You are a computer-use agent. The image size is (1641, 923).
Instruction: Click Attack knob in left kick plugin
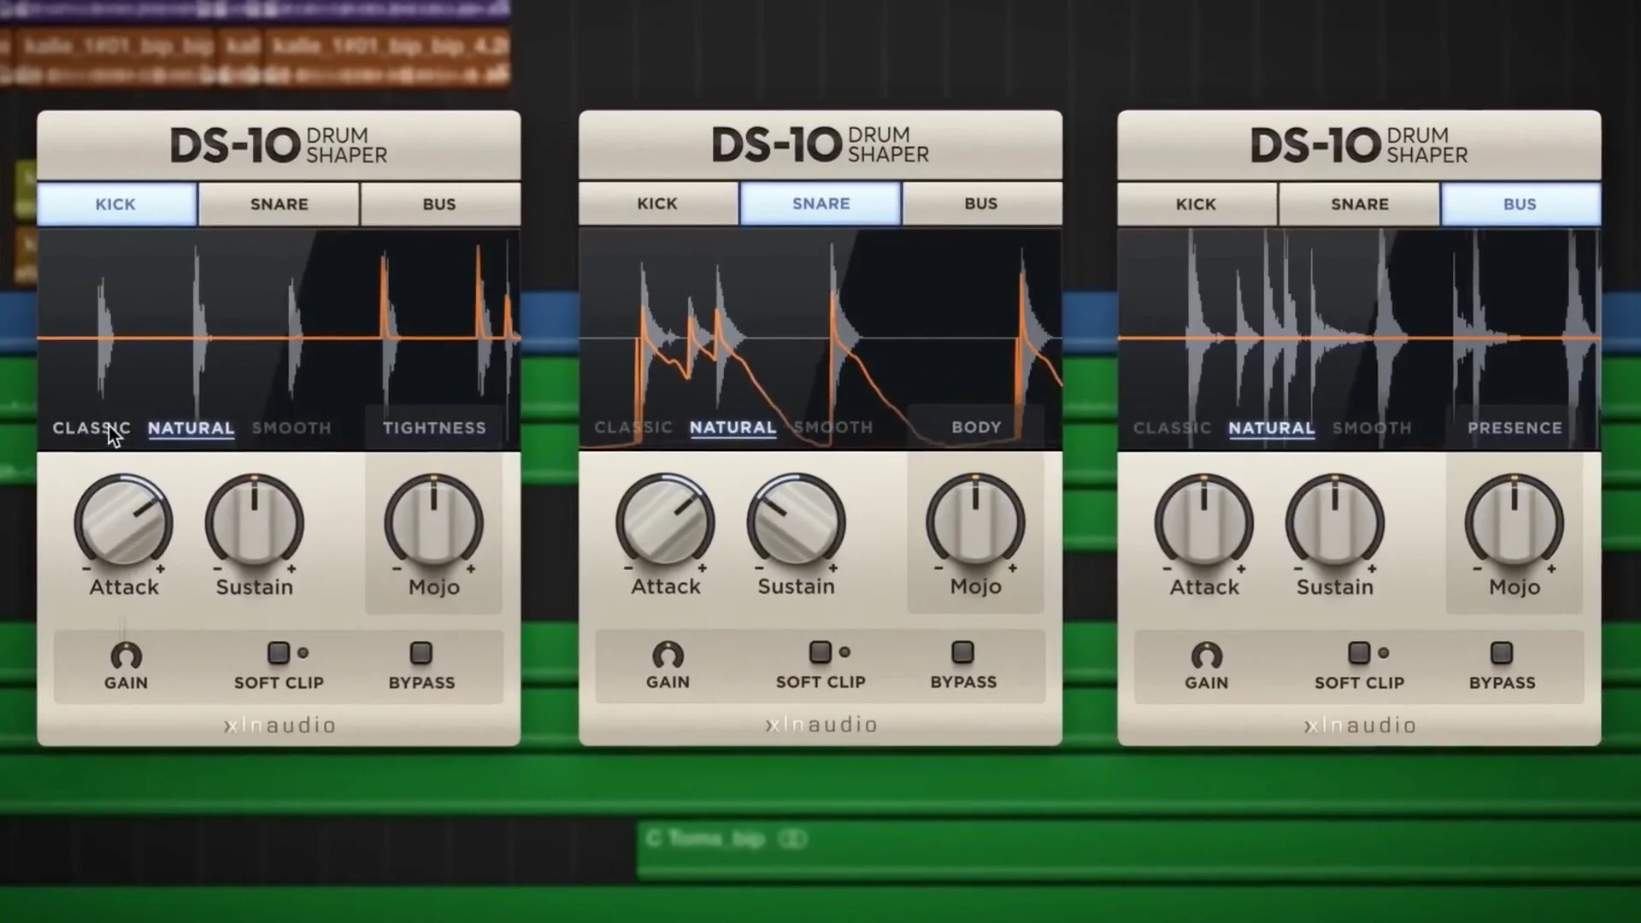(x=124, y=520)
